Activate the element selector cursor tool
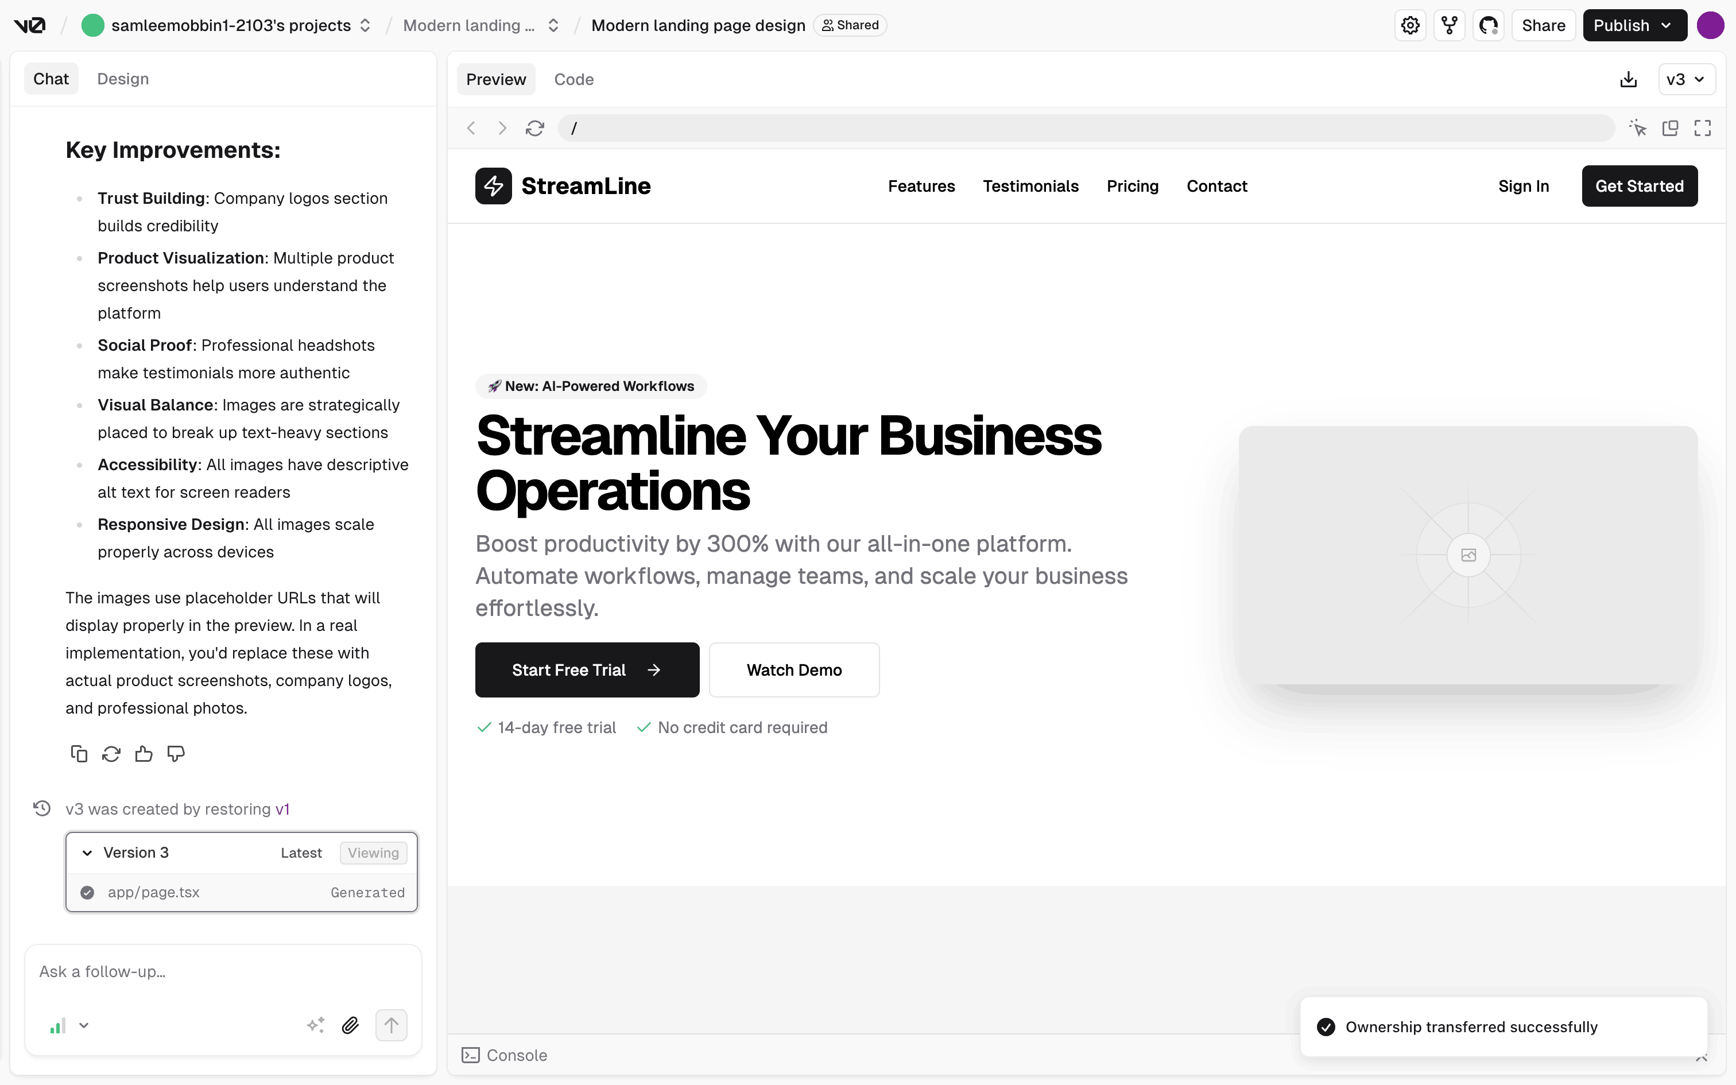 pyautogui.click(x=1638, y=129)
